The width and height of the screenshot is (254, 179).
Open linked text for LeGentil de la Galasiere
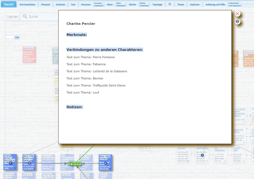(x=97, y=71)
